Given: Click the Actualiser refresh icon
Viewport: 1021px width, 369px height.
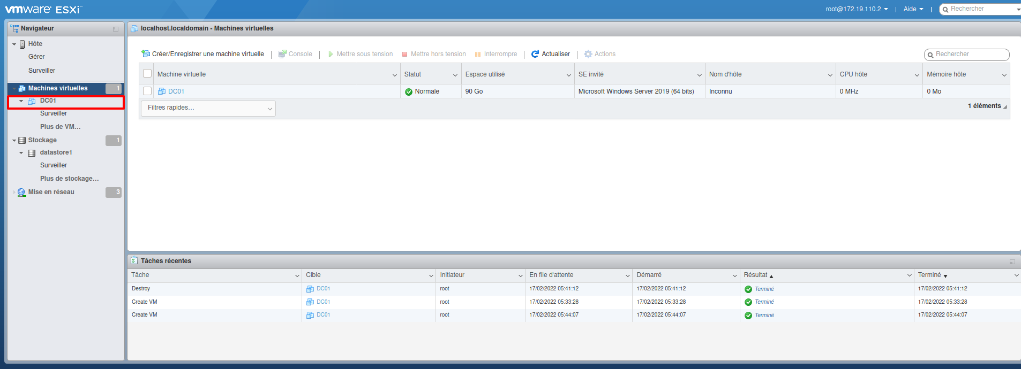Looking at the screenshot, I should click(x=535, y=54).
